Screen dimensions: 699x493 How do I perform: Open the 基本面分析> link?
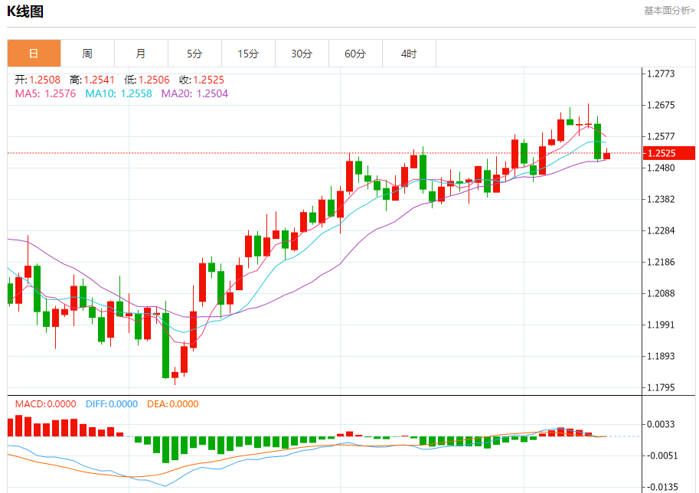pos(669,10)
